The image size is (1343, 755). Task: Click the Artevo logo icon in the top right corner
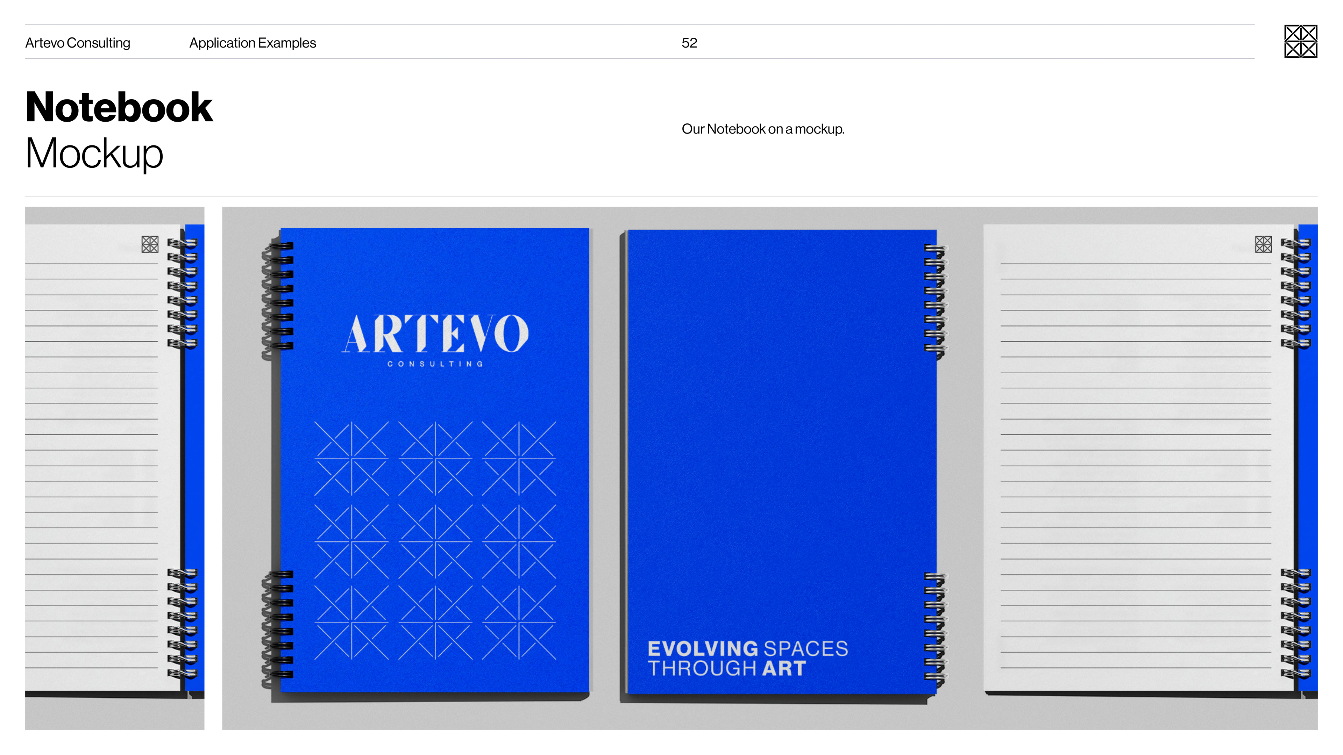(x=1300, y=41)
